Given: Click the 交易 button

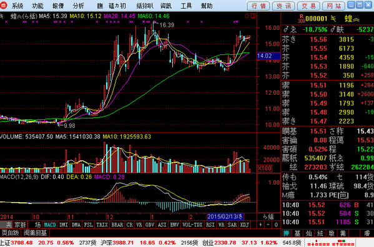Looking at the screenshot, I should (x=309, y=6).
